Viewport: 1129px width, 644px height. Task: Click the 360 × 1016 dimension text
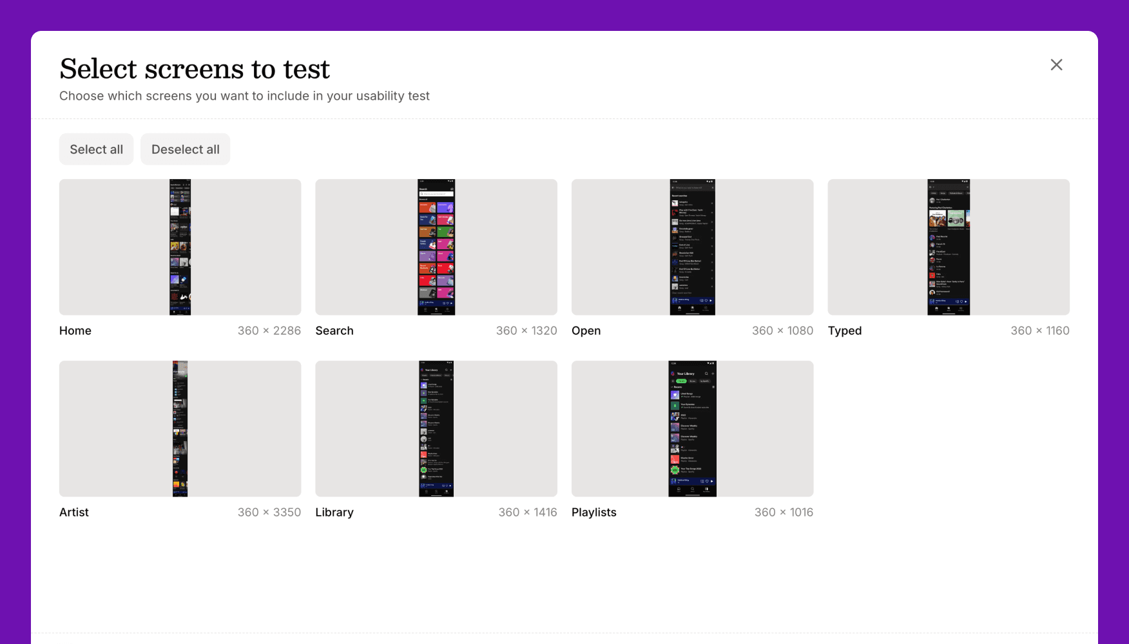click(x=784, y=512)
